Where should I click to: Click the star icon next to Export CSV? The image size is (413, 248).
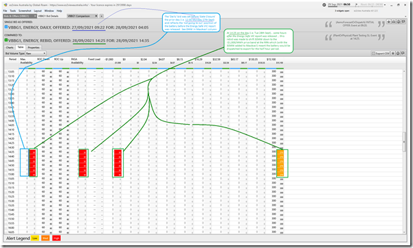tap(393, 53)
